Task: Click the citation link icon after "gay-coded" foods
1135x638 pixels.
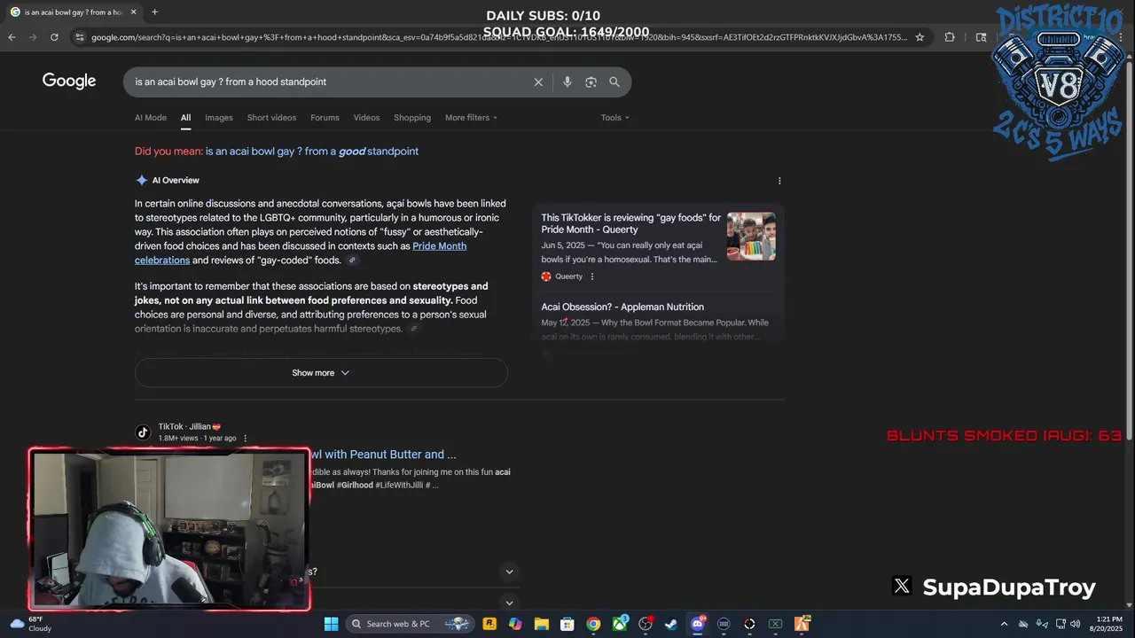Action: 352,261
